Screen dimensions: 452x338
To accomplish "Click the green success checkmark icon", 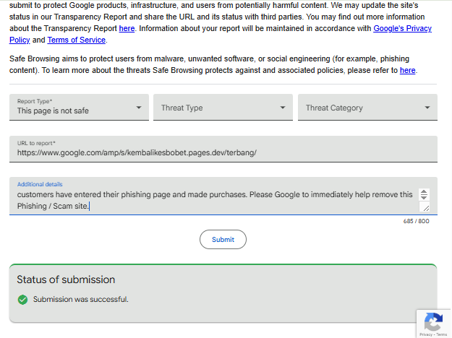I will [22, 299].
